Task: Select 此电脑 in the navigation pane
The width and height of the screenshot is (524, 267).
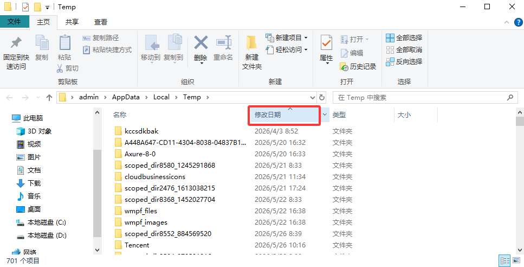Action: point(28,118)
